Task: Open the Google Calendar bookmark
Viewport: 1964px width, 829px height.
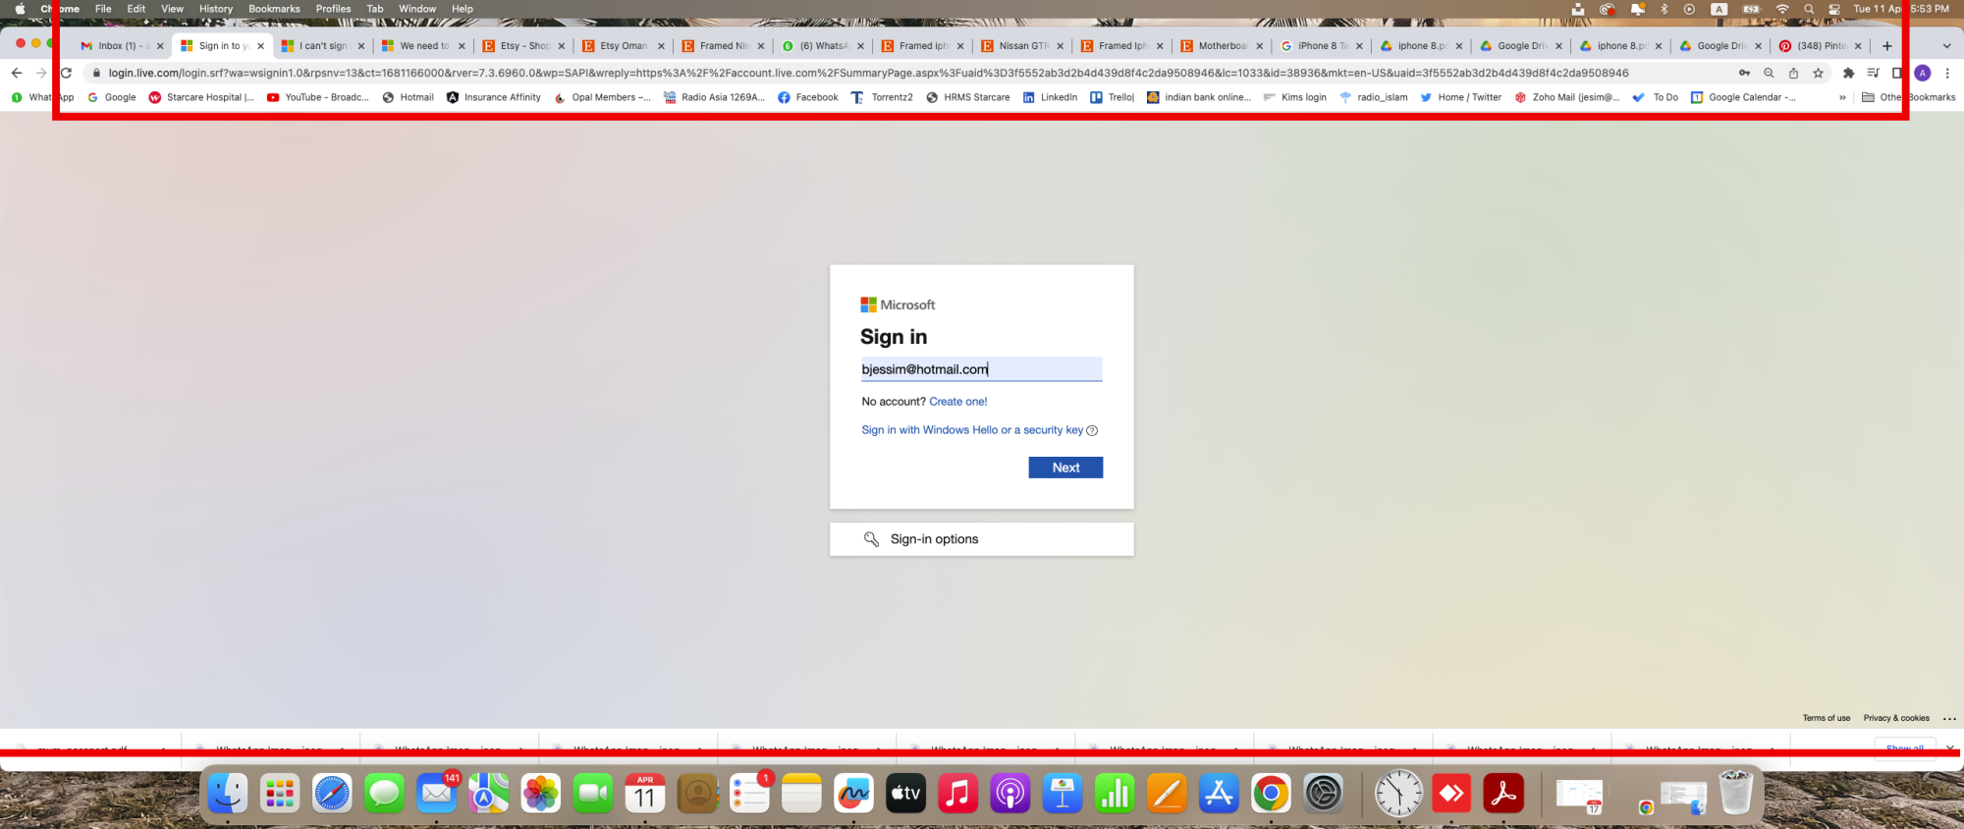Action: pos(1743,97)
